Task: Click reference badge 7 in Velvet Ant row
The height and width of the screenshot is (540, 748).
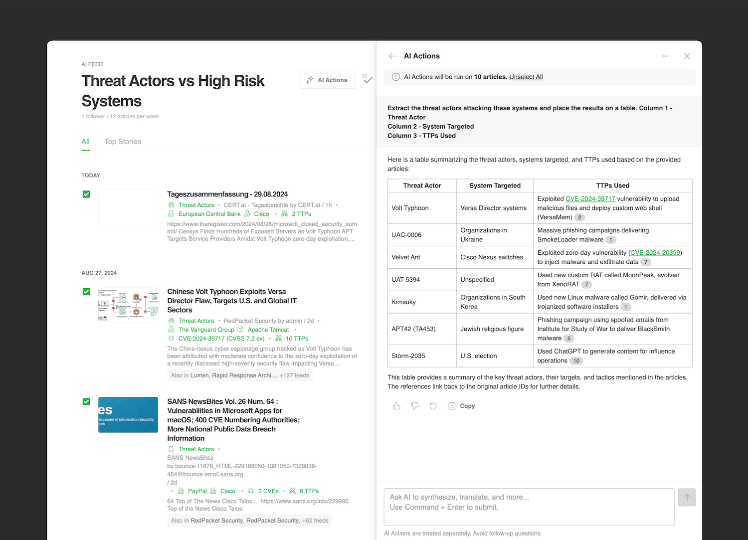Action: point(646,262)
